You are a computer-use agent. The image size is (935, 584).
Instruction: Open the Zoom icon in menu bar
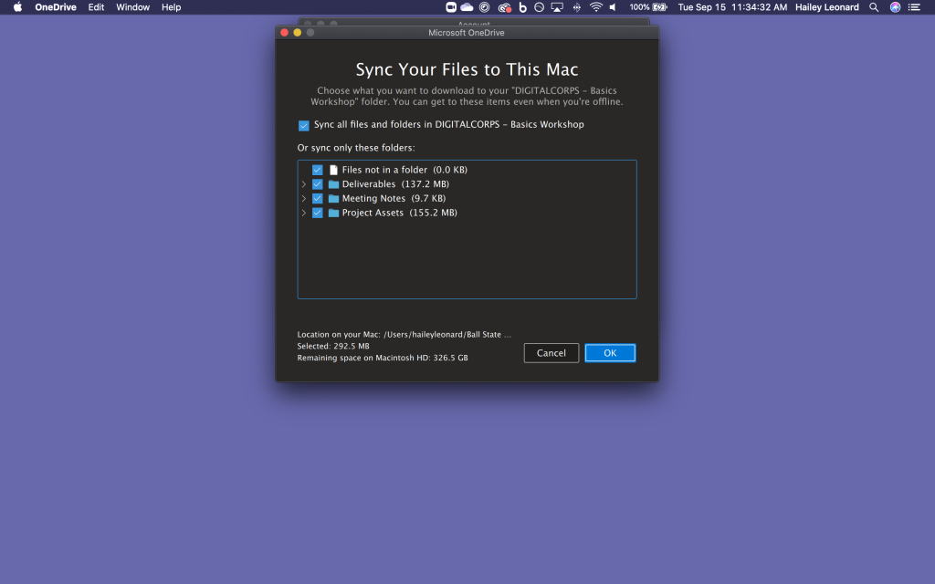pos(450,7)
